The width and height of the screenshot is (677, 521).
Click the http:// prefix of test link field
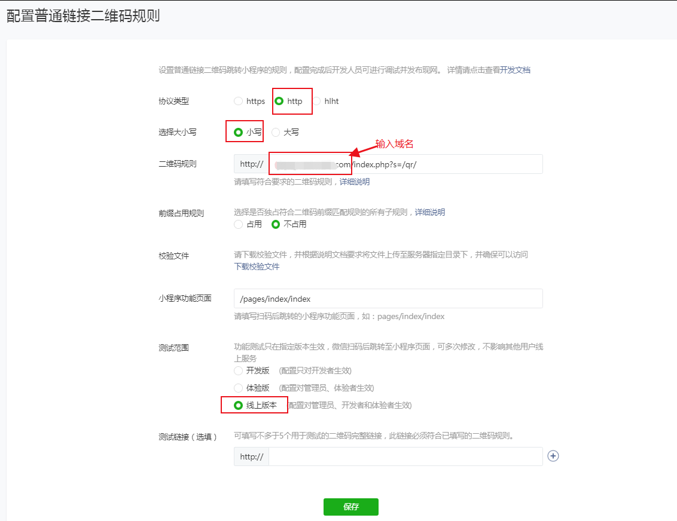coord(251,456)
